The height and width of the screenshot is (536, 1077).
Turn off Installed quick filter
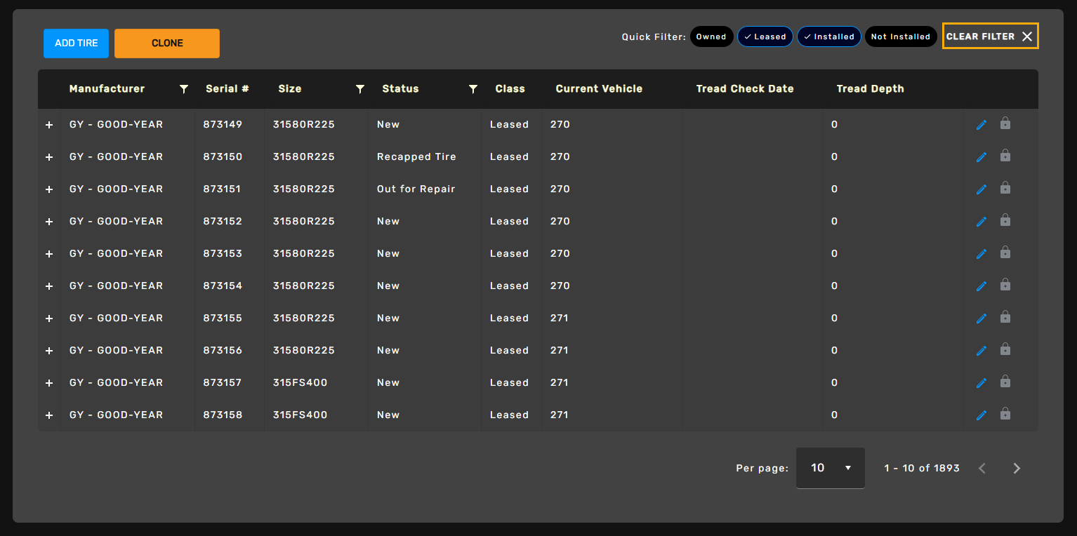click(828, 36)
